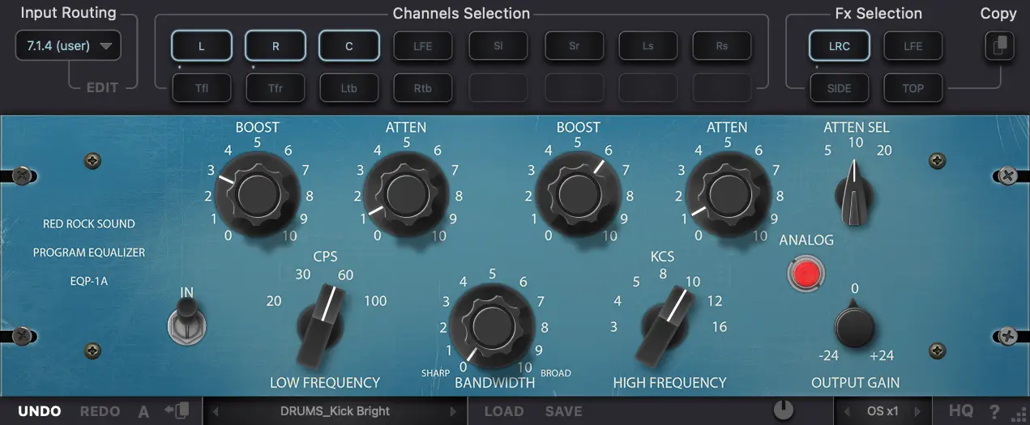Increase oversampling with the right arrow
1030x425 pixels.
pos(917,411)
